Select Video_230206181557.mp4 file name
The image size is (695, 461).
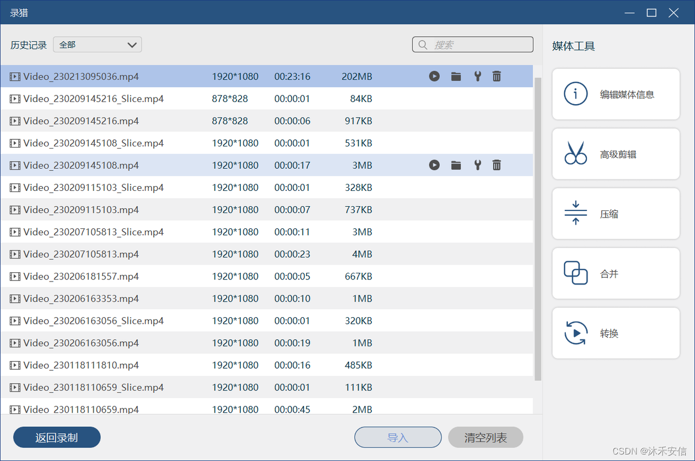tap(81, 276)
